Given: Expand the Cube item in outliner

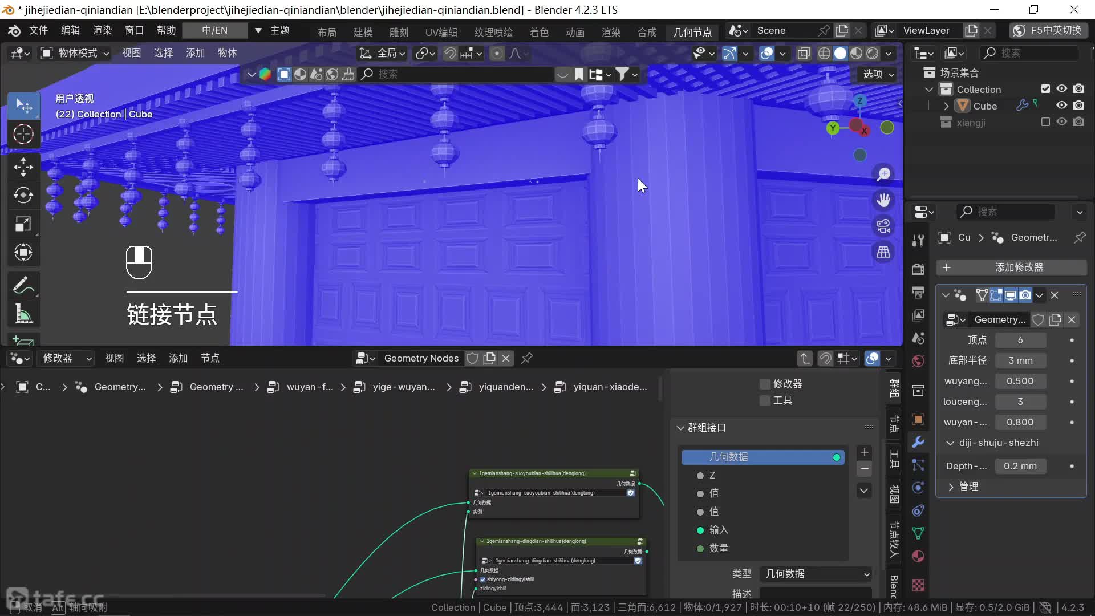Looking at the screenshot, I should [x=947, y=106].
